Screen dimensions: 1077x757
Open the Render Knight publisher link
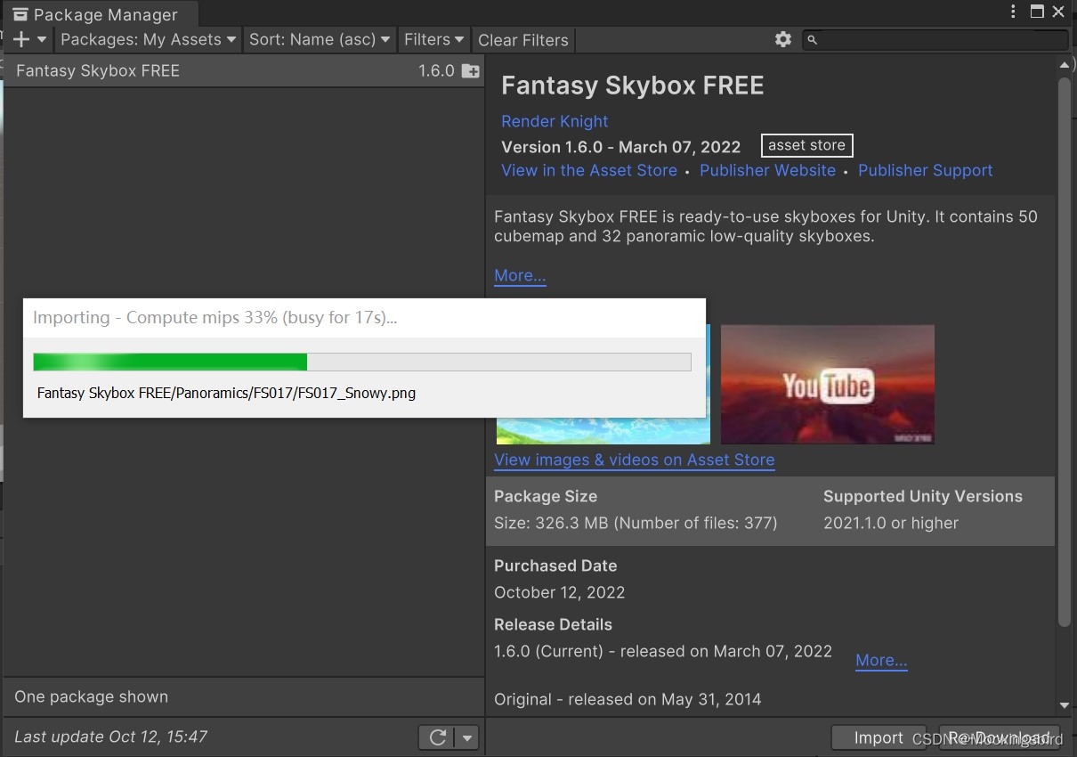(555, 121)
